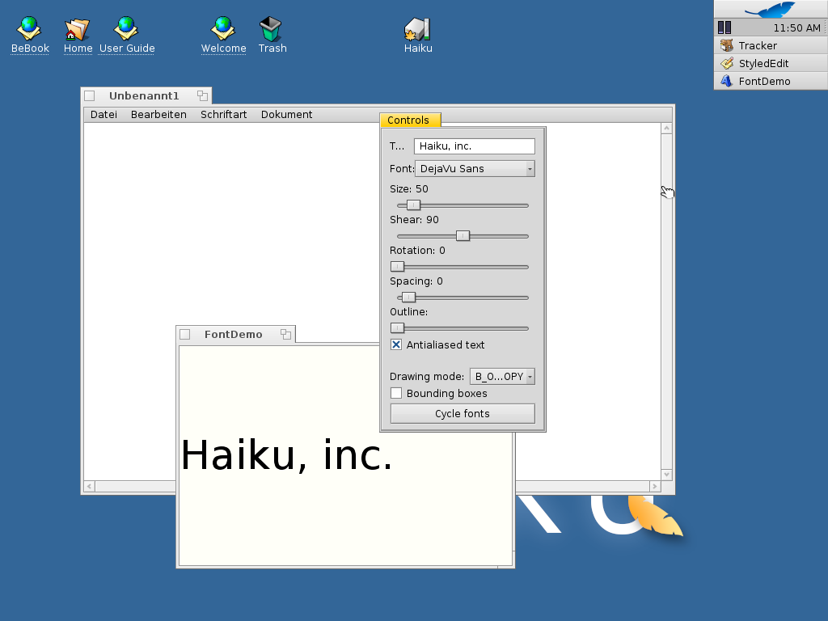Click the Shear slider thumb

pyautogui.click(x=463, y=235)
